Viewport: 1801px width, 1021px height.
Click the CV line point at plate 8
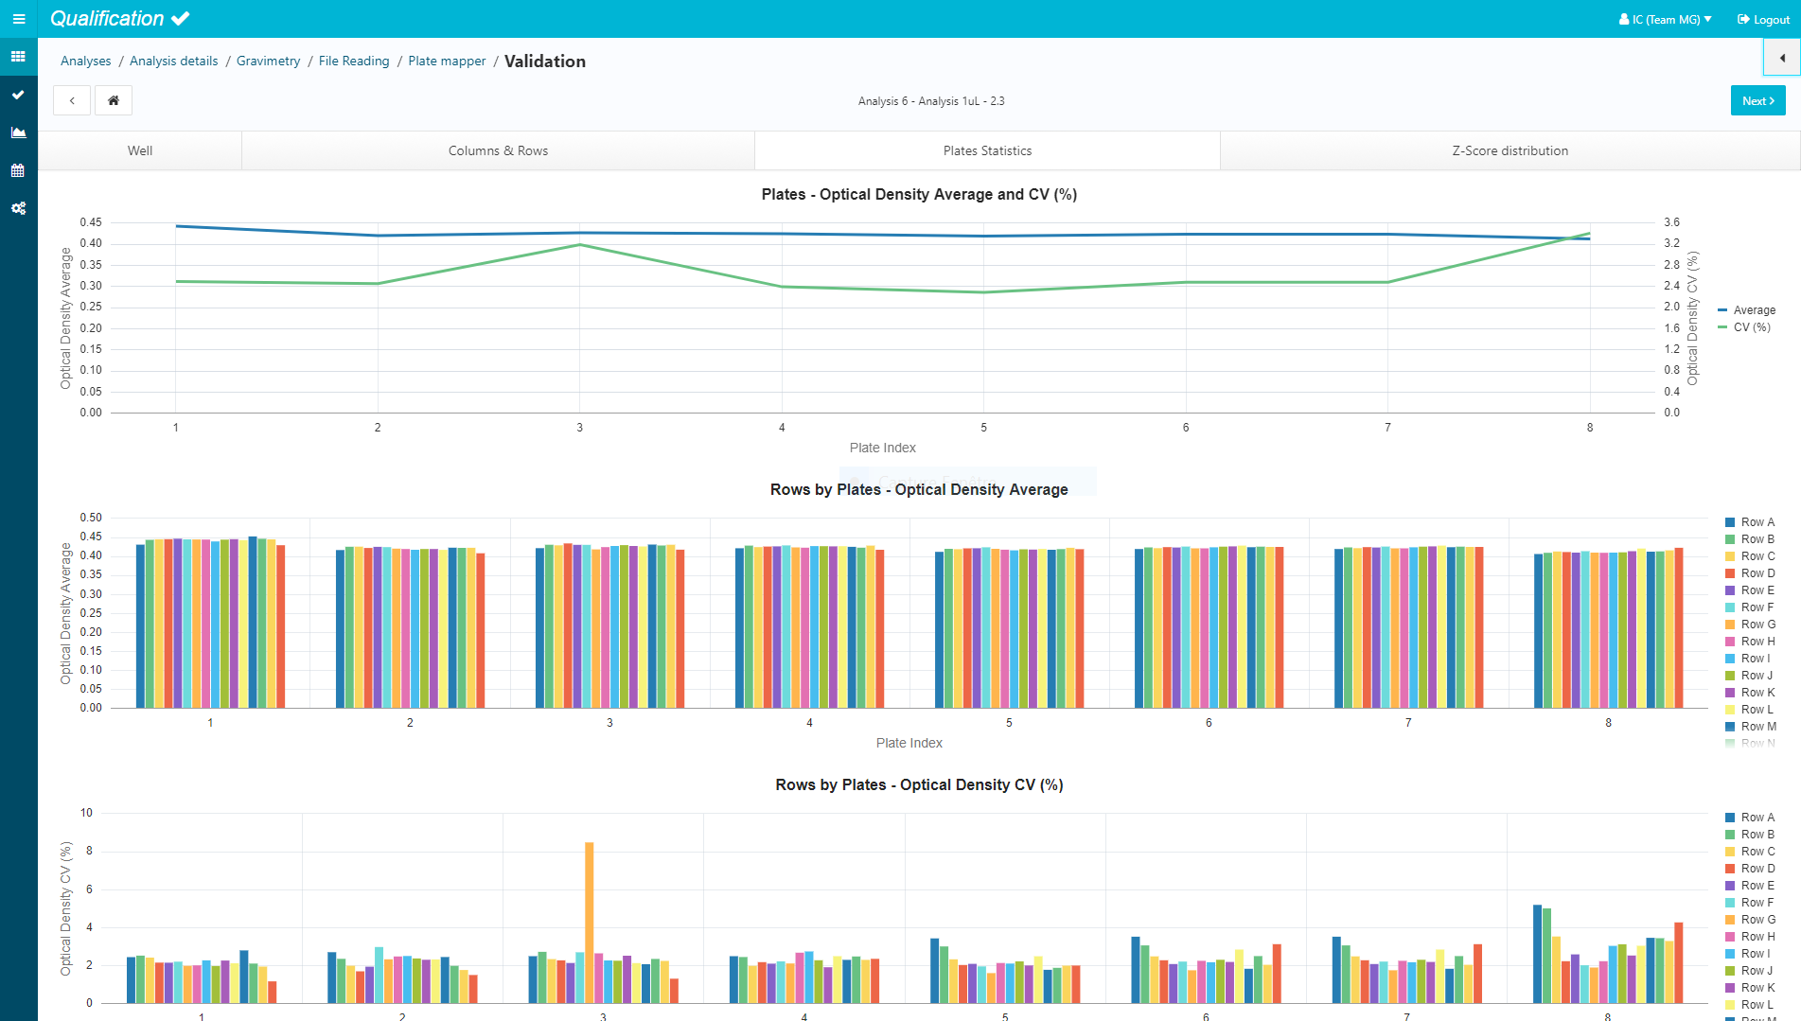(x=1590, y=233)
